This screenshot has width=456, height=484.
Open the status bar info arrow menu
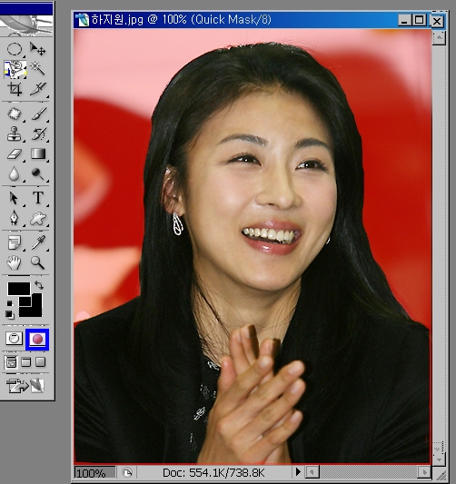[x=298, y=472]
